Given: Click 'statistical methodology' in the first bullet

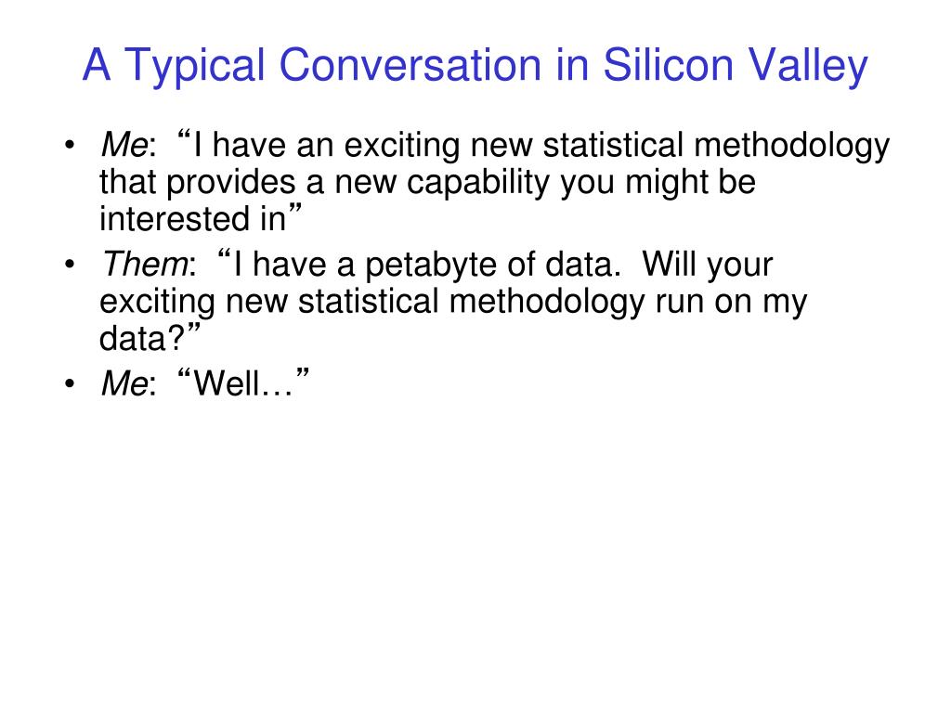Looking at the screenshot, I should (716, 146).
